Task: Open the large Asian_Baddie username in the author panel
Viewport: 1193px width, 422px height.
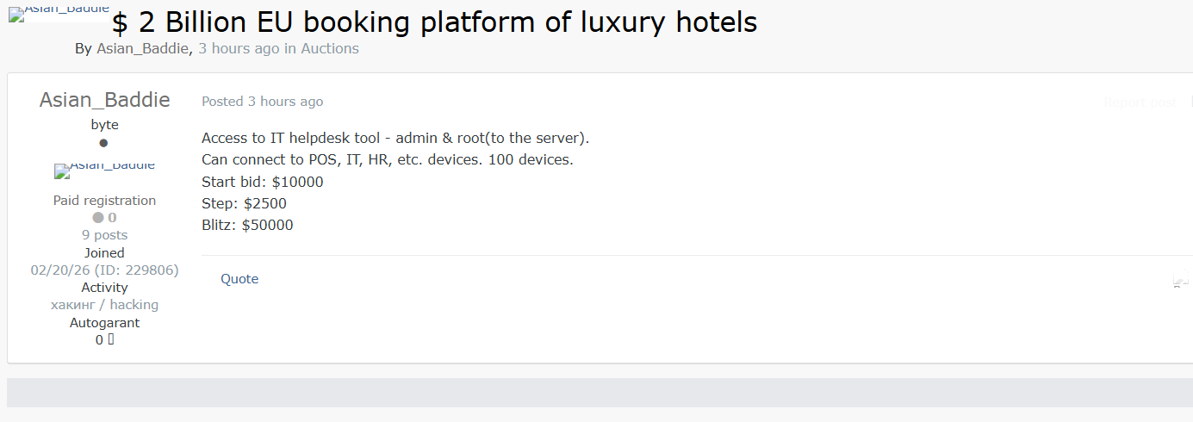Action: coord(104,100)
